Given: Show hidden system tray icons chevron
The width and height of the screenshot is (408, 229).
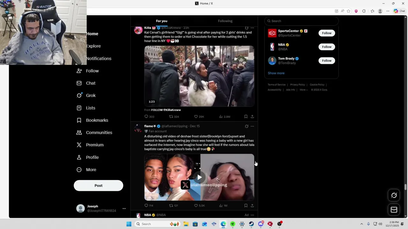Looking at the screenshot, I should point(361,224).
